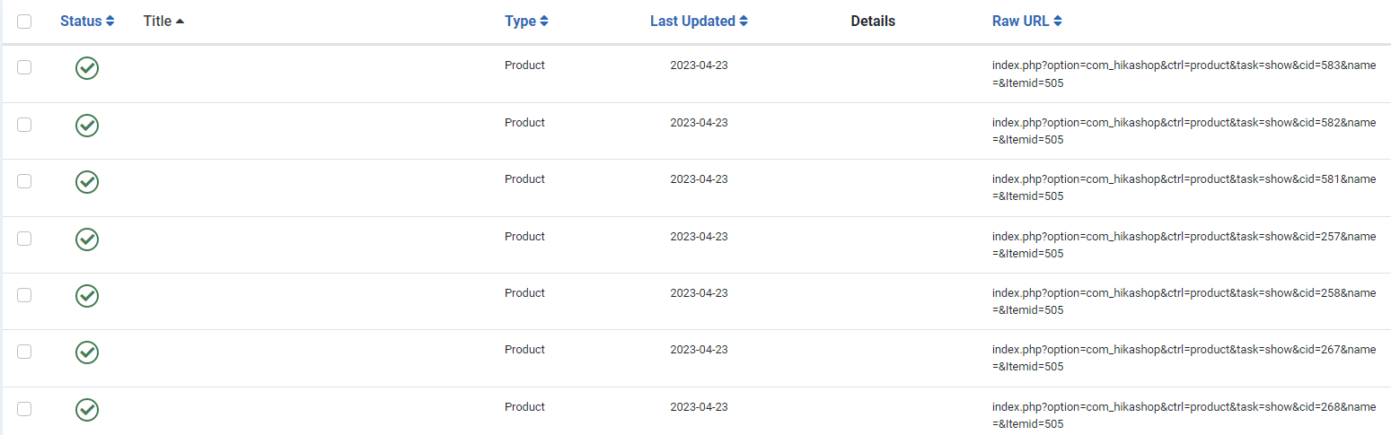1391x435 pixels.
Task: Click the Details column heading
Action: tap(873, 22)
